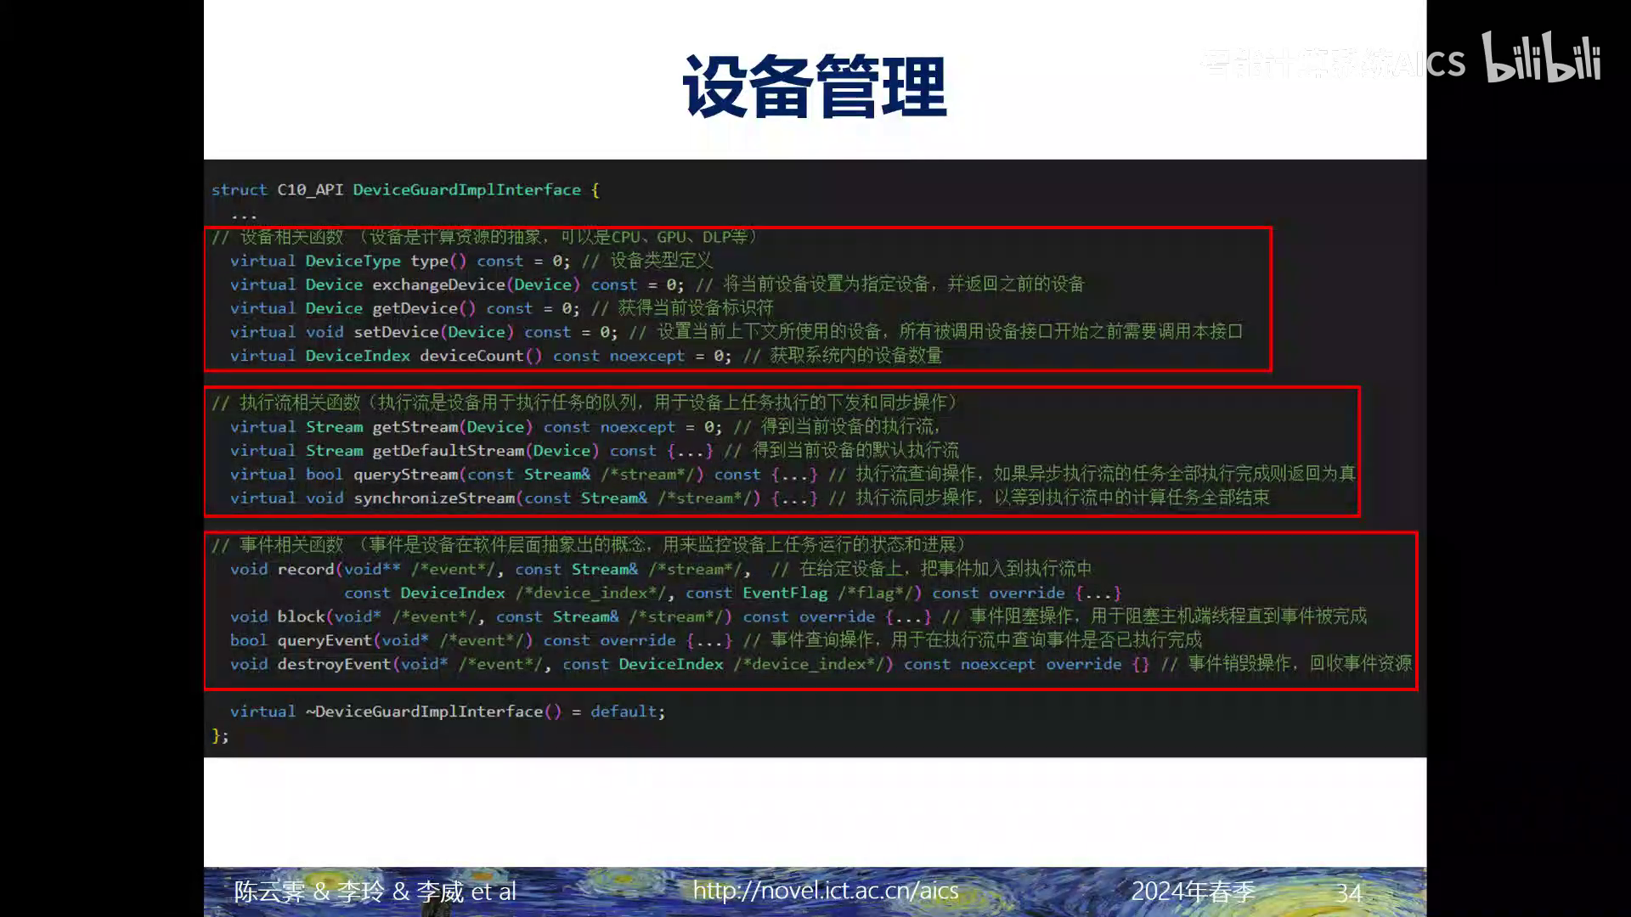Open the novel.ict.ac.cn/aics link

[825, 891]
